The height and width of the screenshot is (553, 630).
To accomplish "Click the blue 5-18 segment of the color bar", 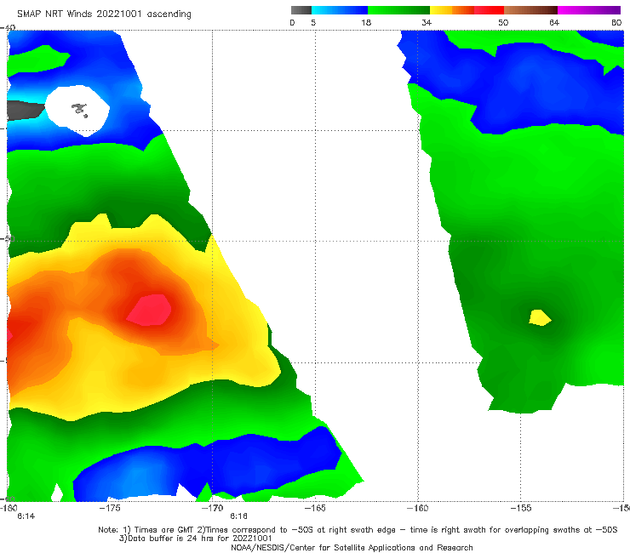I will click(x=340, y=10).
